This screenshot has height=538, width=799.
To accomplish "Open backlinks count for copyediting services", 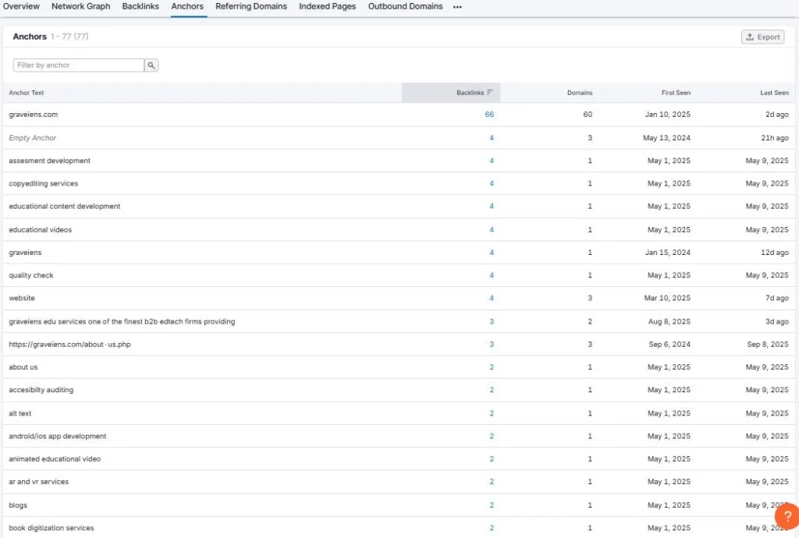I will tap(492, 184).
